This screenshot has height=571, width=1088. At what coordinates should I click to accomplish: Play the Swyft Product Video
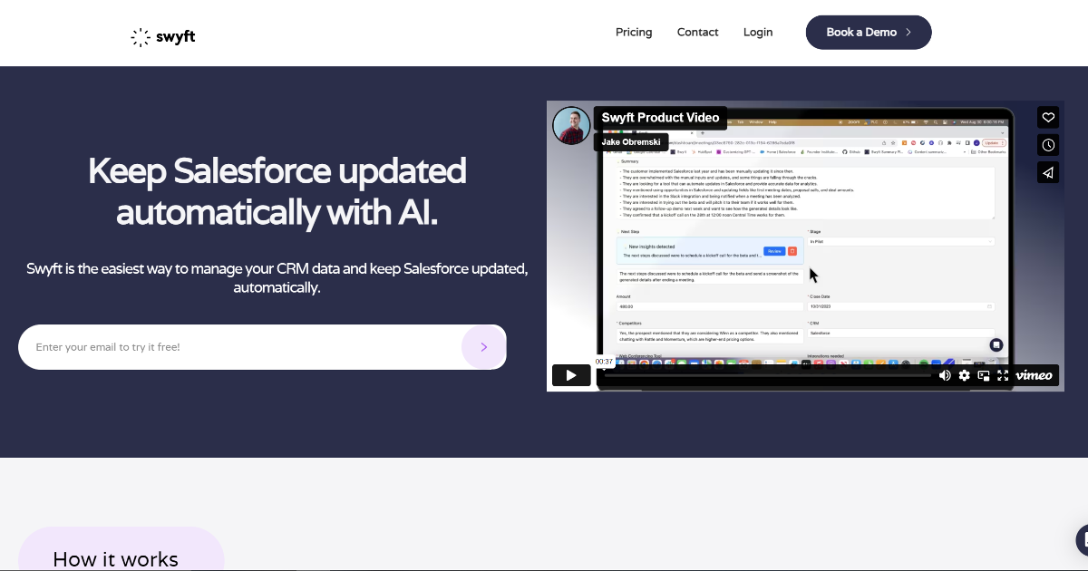coord(571,374)
